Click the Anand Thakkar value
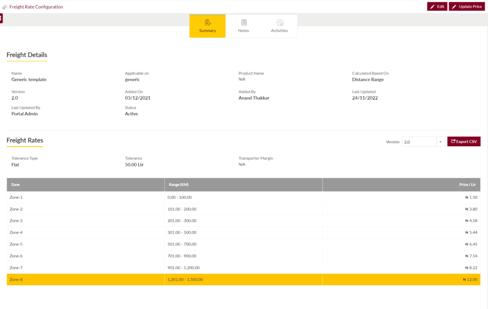 (254, 98)
